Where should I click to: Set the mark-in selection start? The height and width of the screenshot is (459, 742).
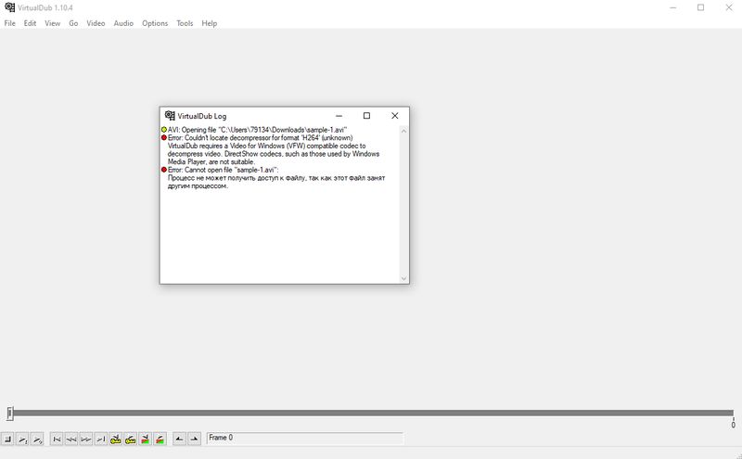[x=179, y=439]
